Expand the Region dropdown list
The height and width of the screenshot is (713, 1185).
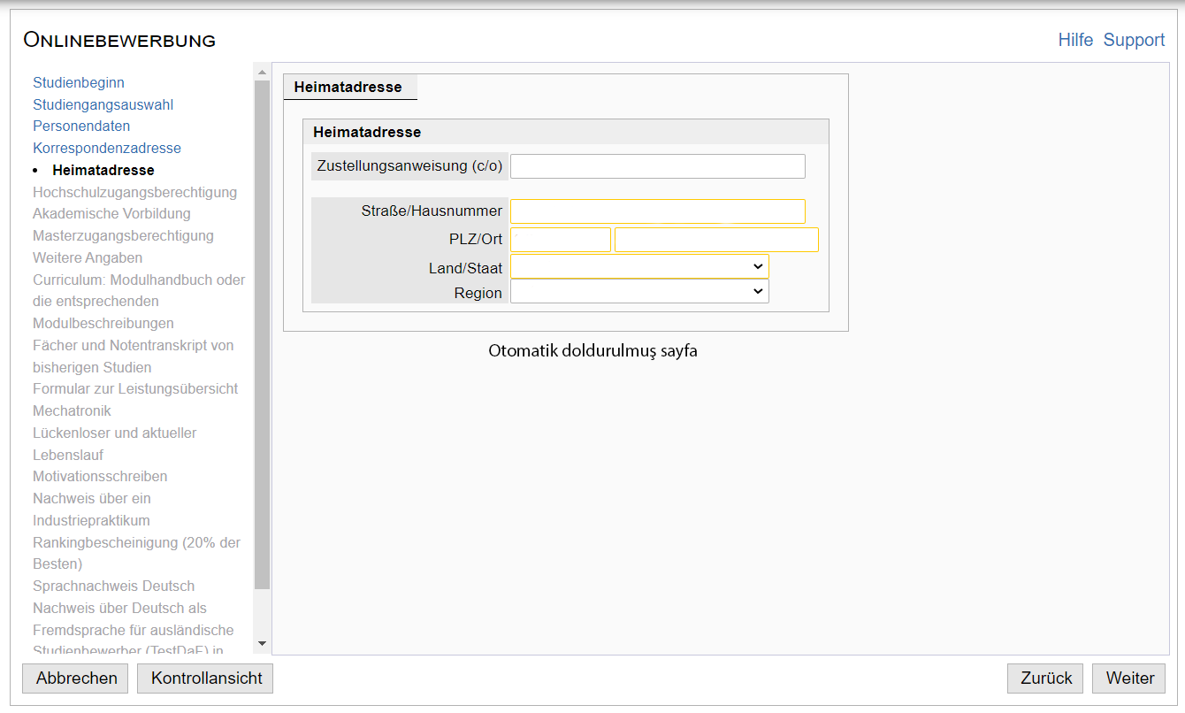639,292
